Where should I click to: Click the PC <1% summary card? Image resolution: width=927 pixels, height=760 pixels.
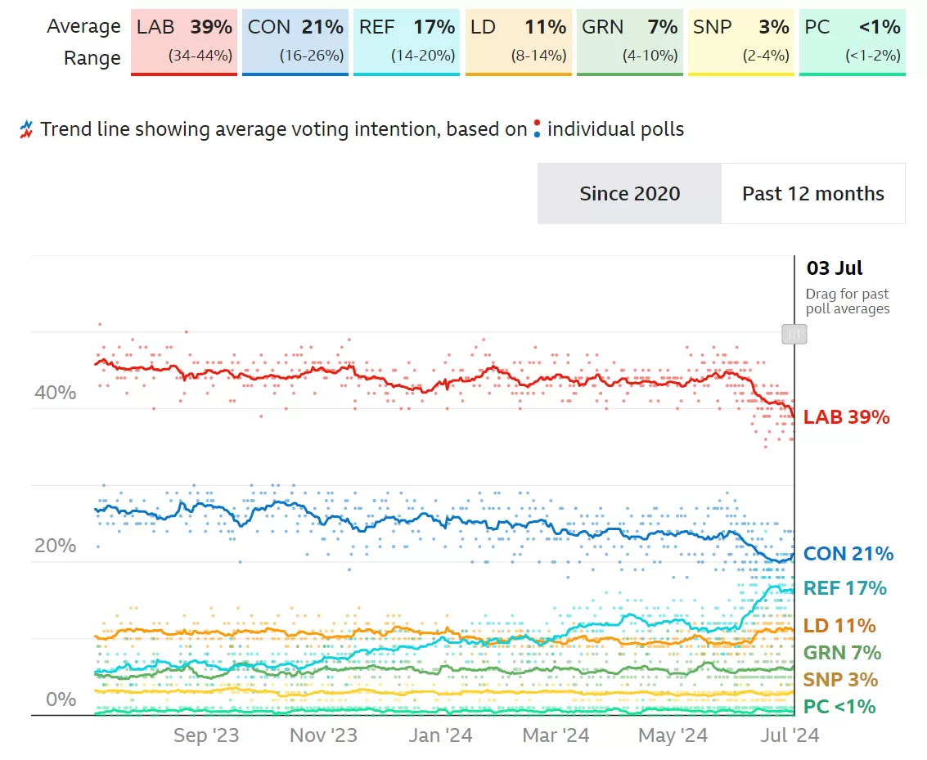[x=852, y=42]
